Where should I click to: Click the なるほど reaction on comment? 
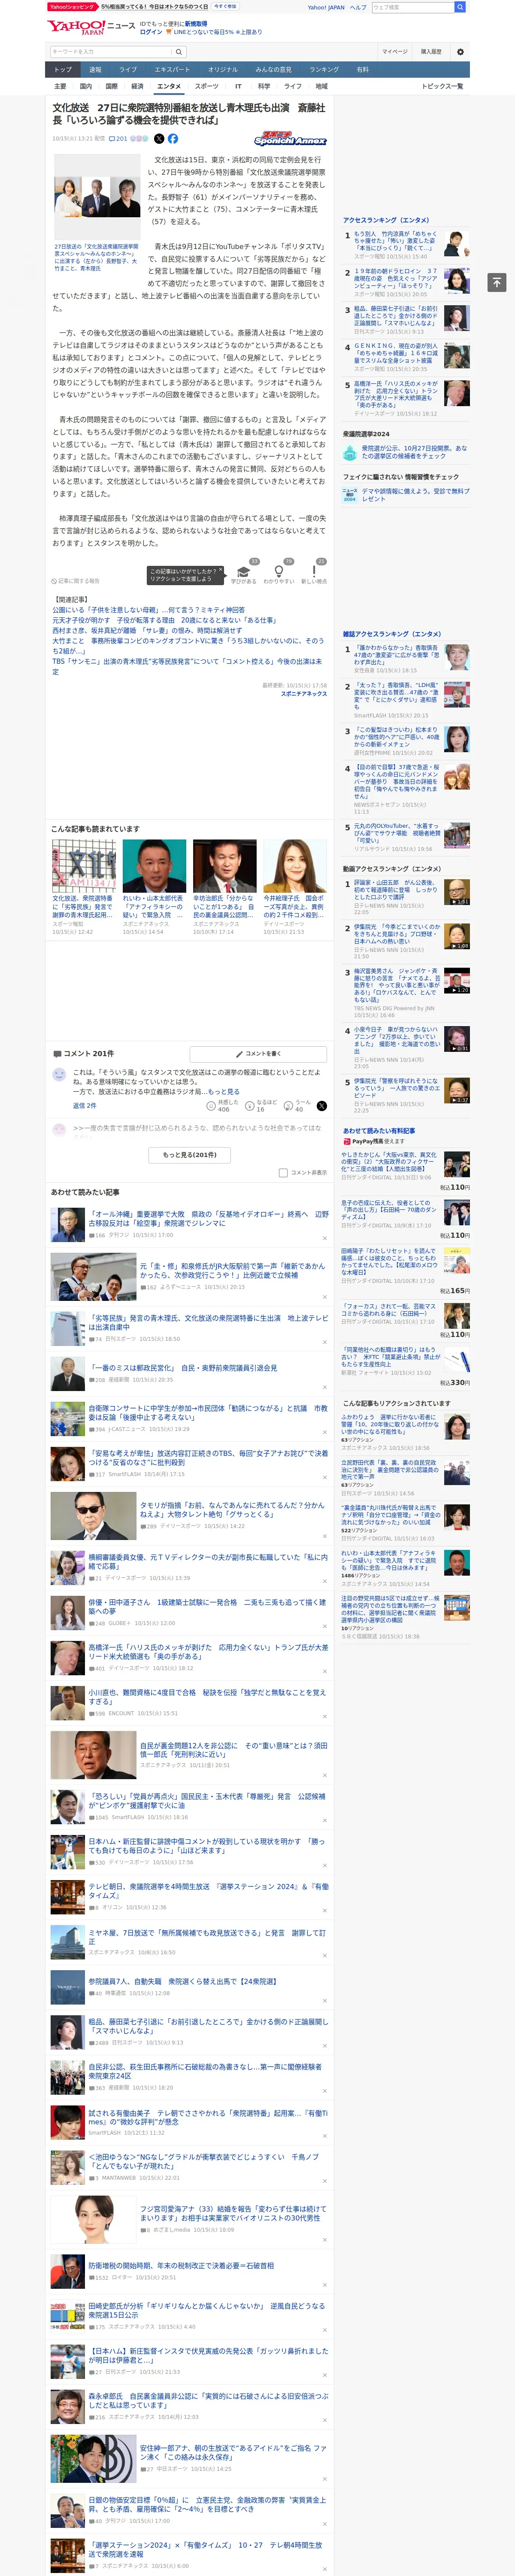[250, 1106]
